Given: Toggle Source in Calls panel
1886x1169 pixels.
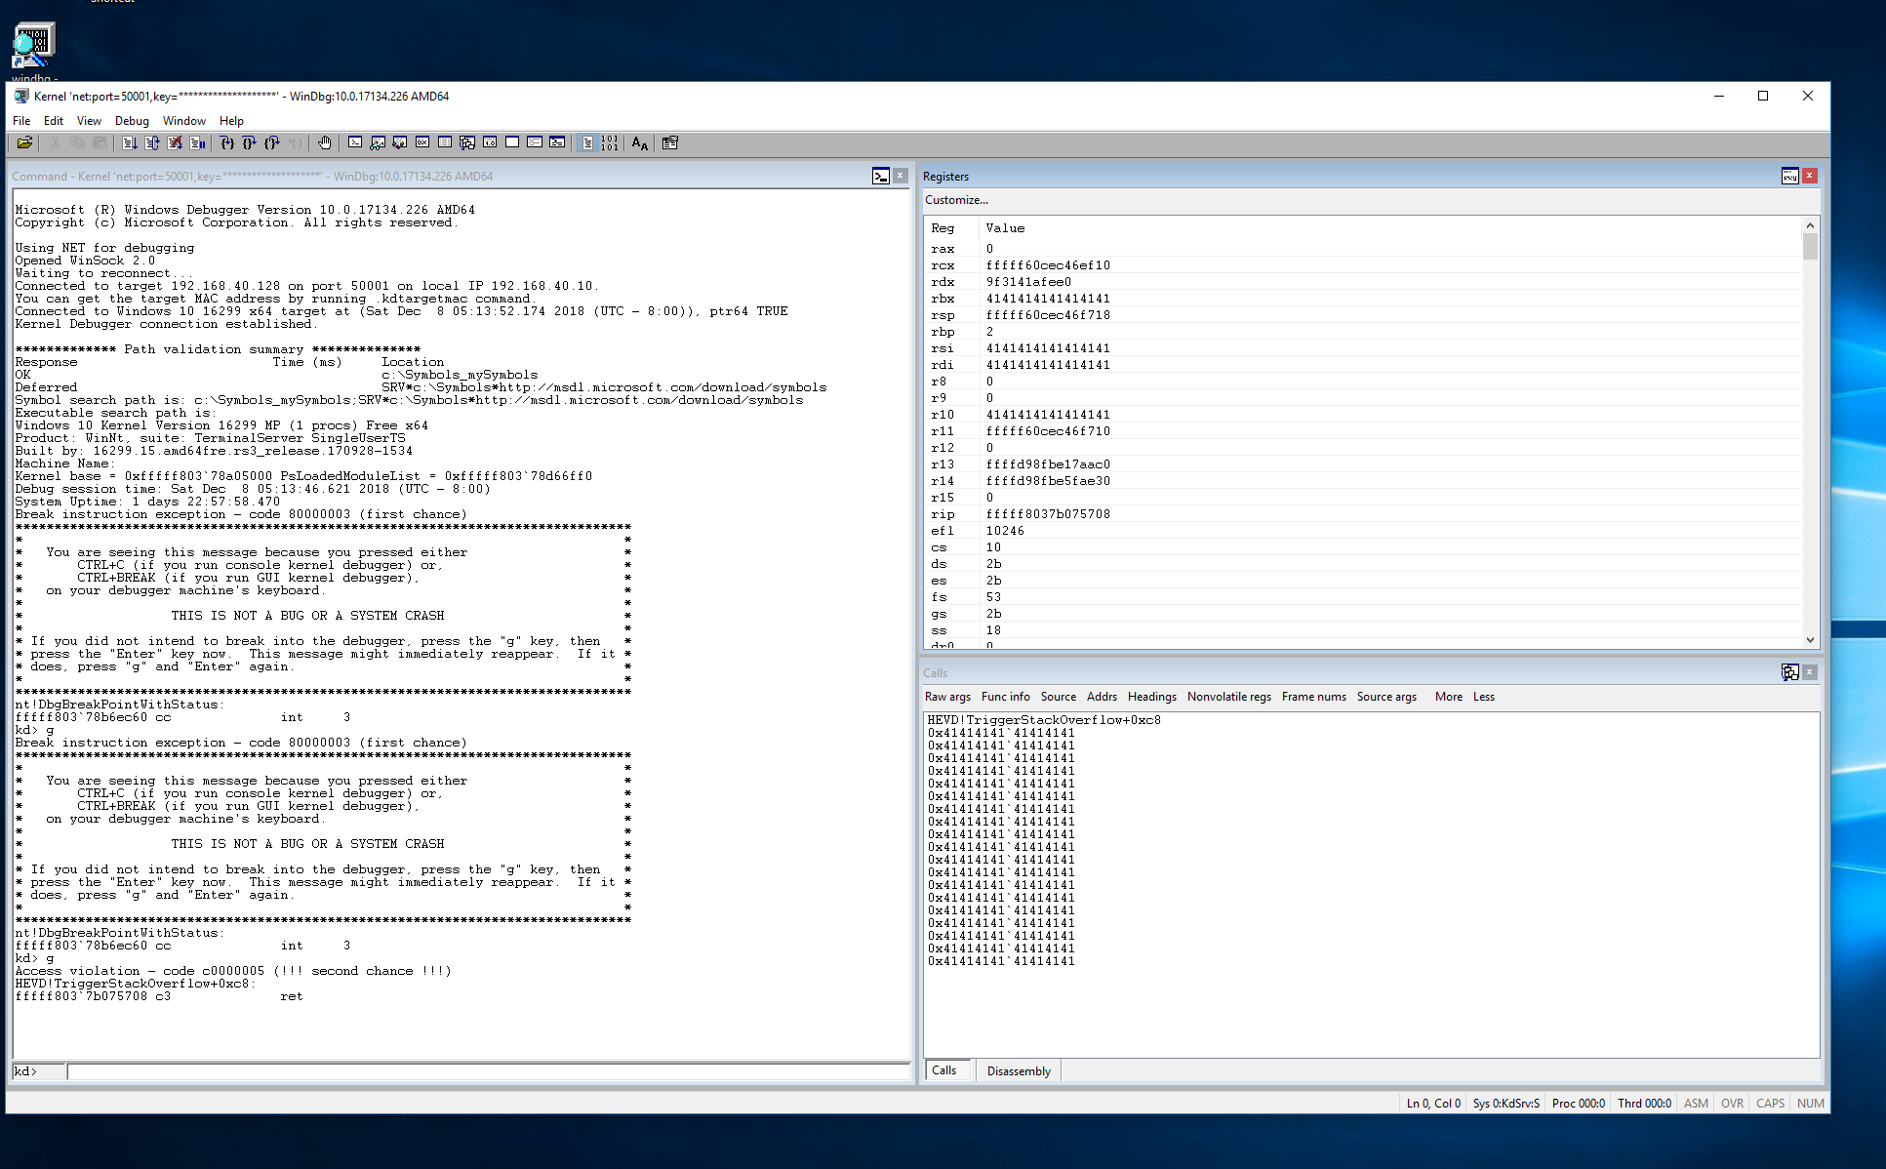Looking at the screenshot, I should (1059, 697).
